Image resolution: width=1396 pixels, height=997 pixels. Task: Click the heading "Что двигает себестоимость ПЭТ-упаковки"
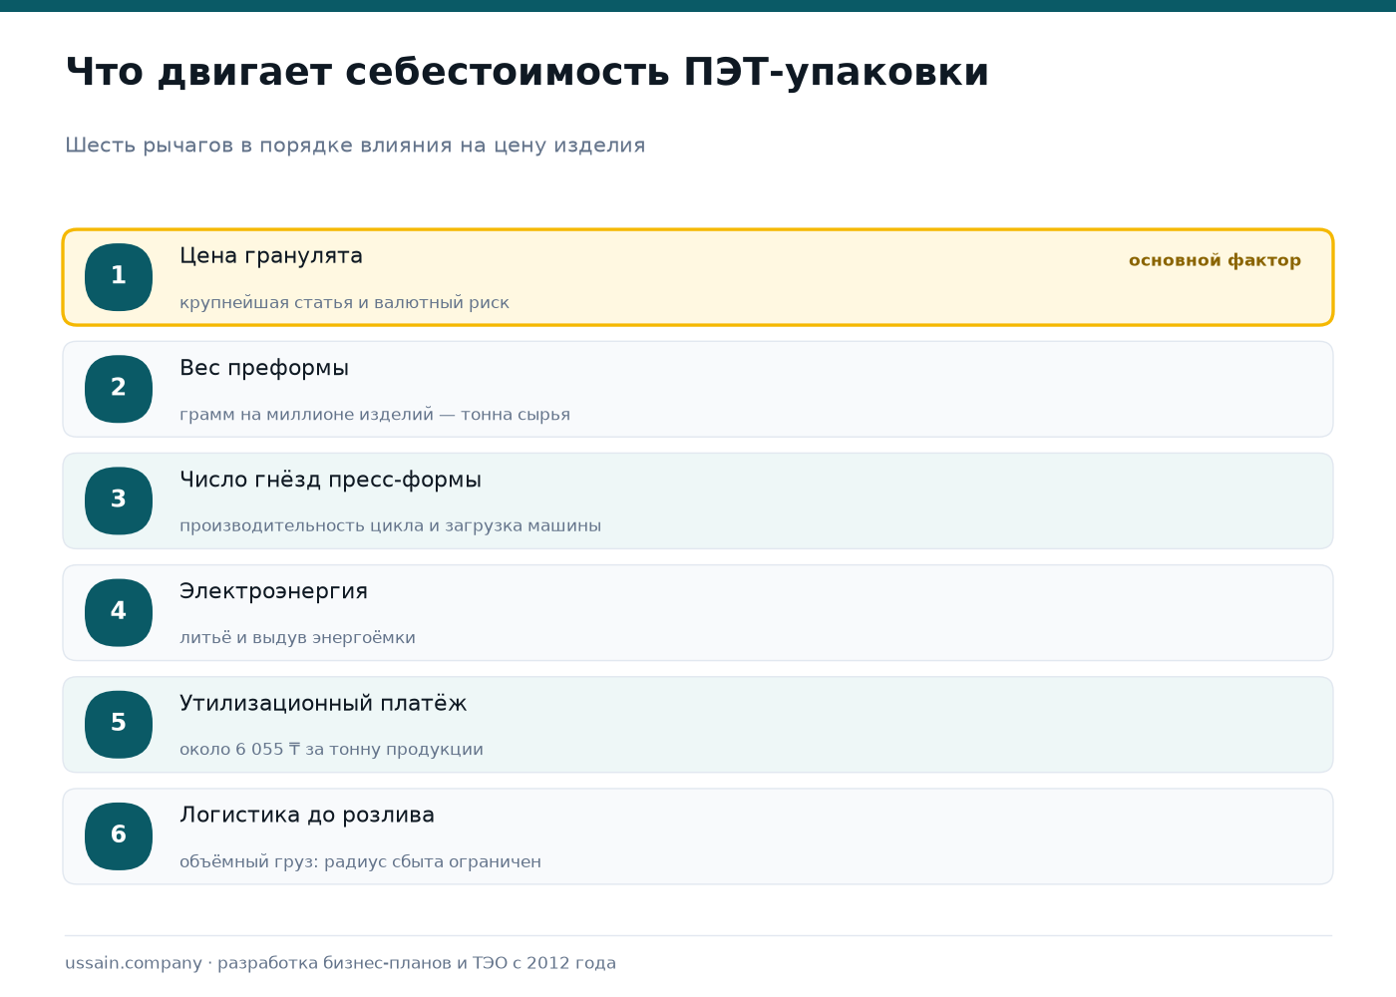[527, 73]
